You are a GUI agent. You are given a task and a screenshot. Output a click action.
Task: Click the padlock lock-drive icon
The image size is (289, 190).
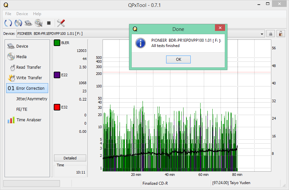281,34
